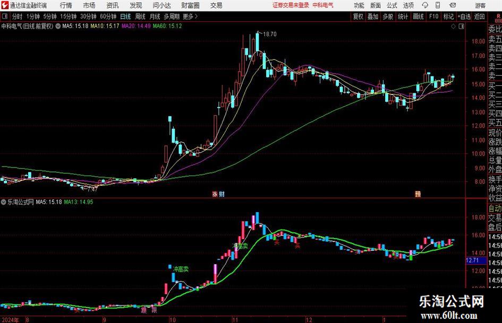
Task: Add stock with +自选 button
Action: point(464,16)
